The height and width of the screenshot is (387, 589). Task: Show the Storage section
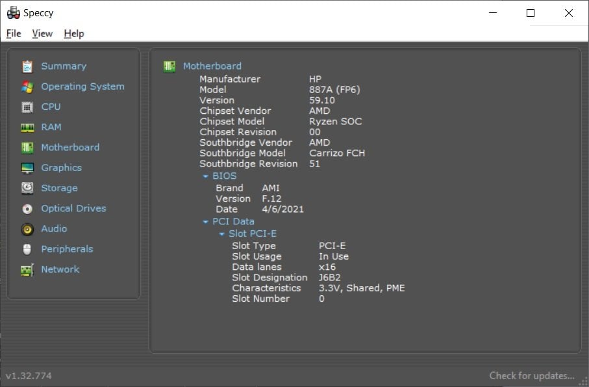[59, 188]
